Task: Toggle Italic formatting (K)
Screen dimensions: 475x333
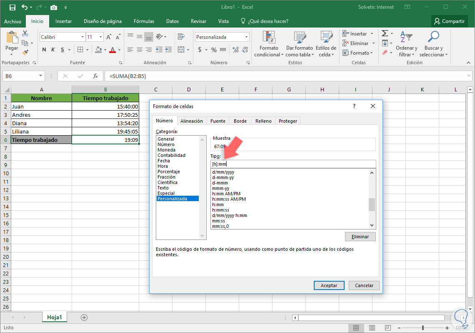Action: (53, 50)
